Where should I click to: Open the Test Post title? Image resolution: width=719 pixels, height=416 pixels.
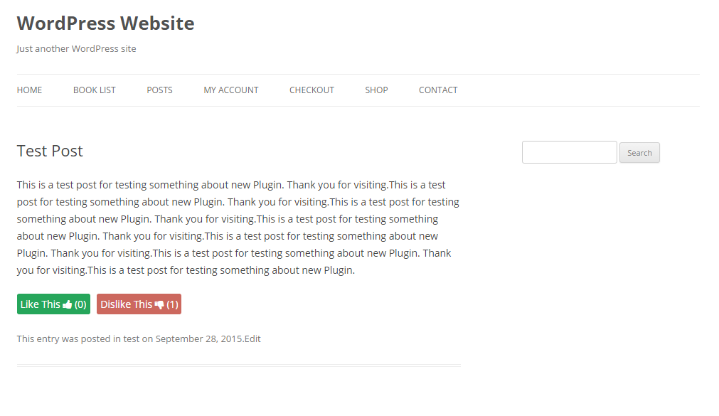50,151
